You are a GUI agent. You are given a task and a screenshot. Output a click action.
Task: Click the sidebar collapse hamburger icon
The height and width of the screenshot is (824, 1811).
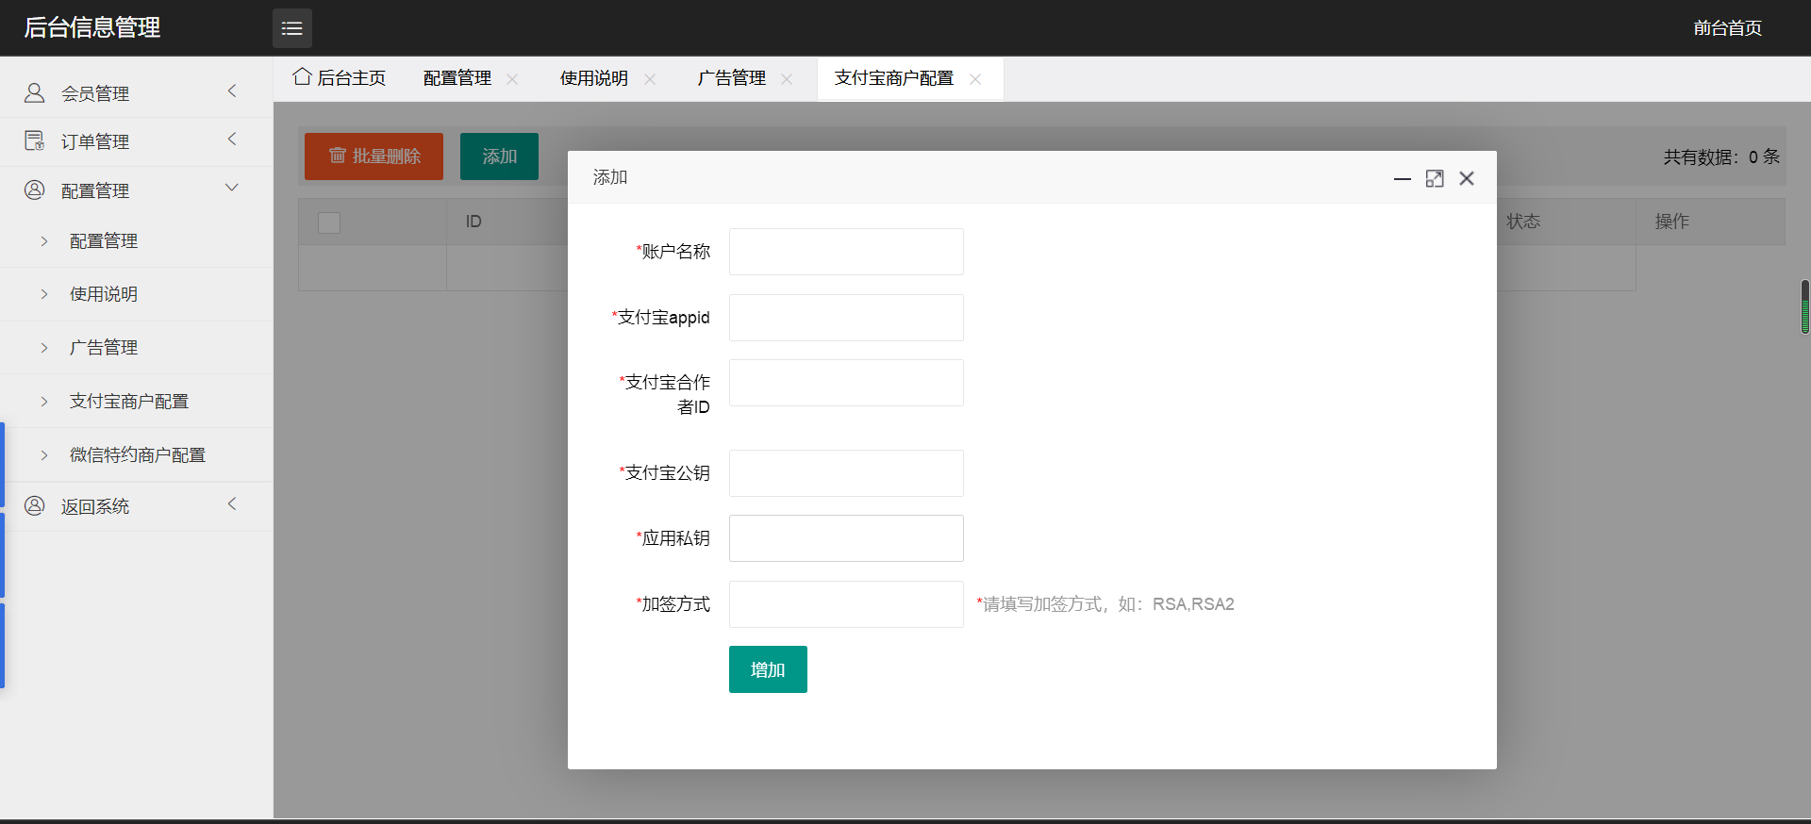[292, 28]
